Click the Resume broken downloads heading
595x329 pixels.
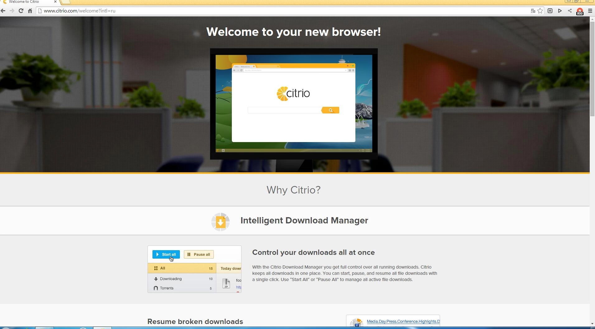pos(195,322)
